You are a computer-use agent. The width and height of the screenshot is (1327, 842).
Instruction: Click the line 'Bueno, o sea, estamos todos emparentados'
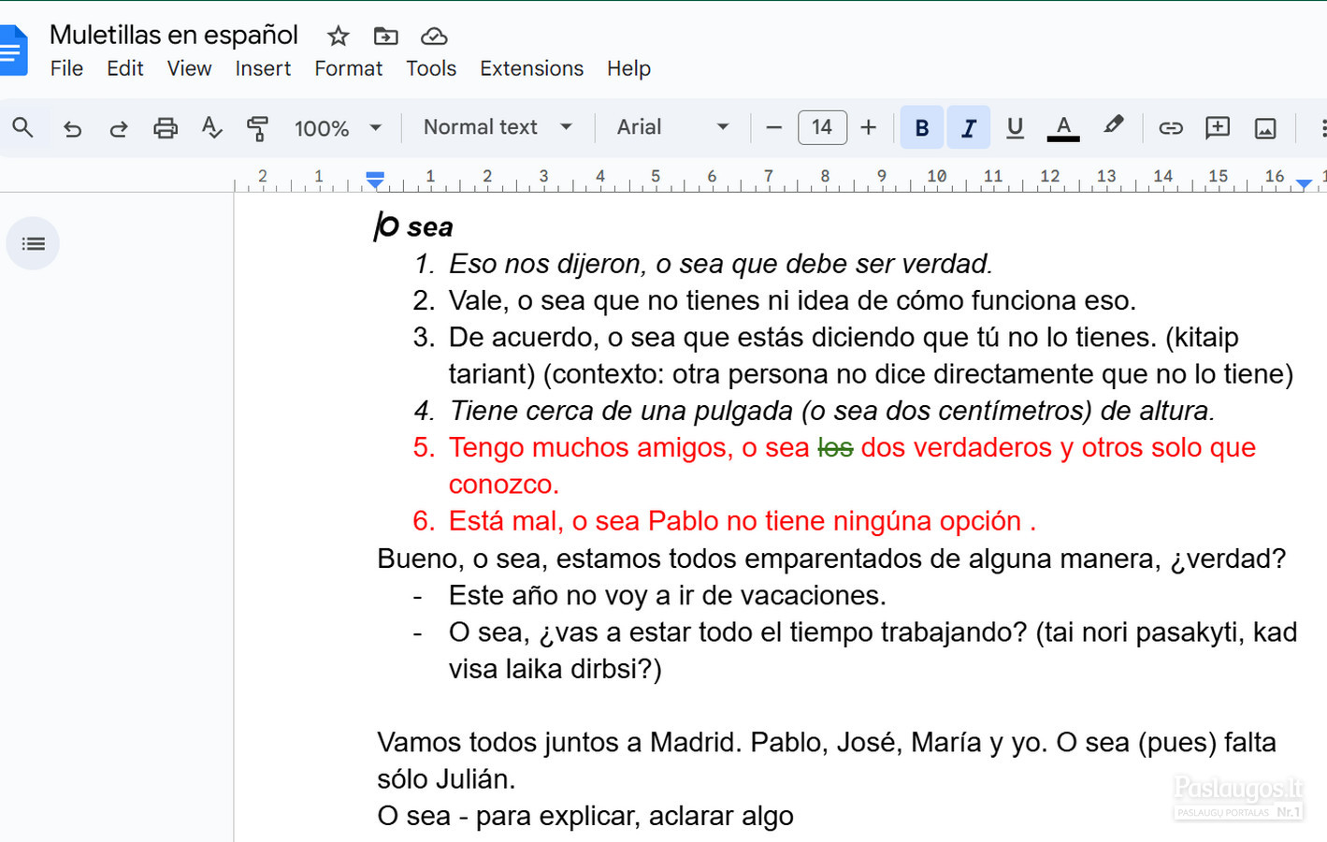coord(831,559)
